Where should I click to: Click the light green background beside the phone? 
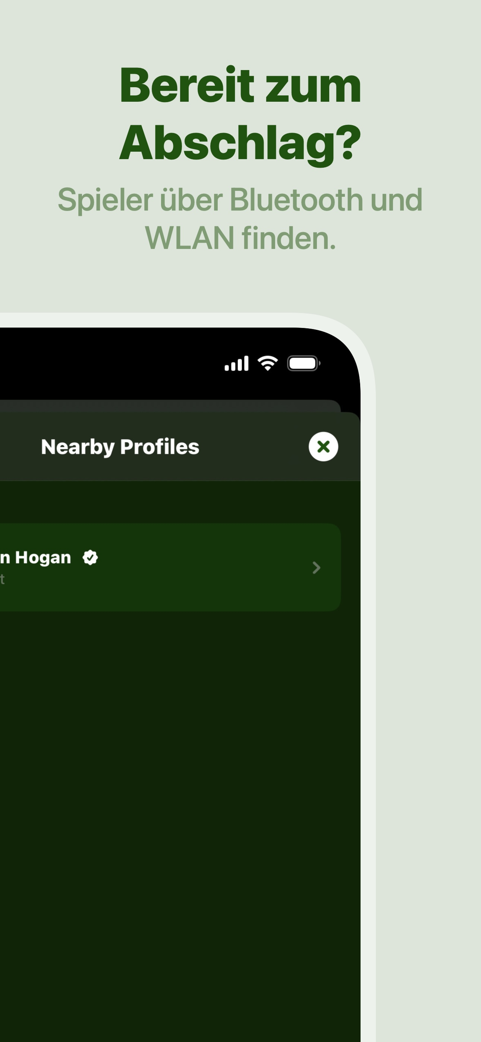[x=428, y=647]
